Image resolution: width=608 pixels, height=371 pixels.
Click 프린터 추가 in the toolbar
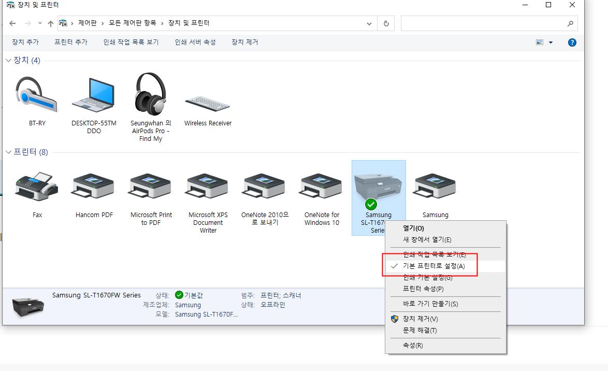pos(71,42)
